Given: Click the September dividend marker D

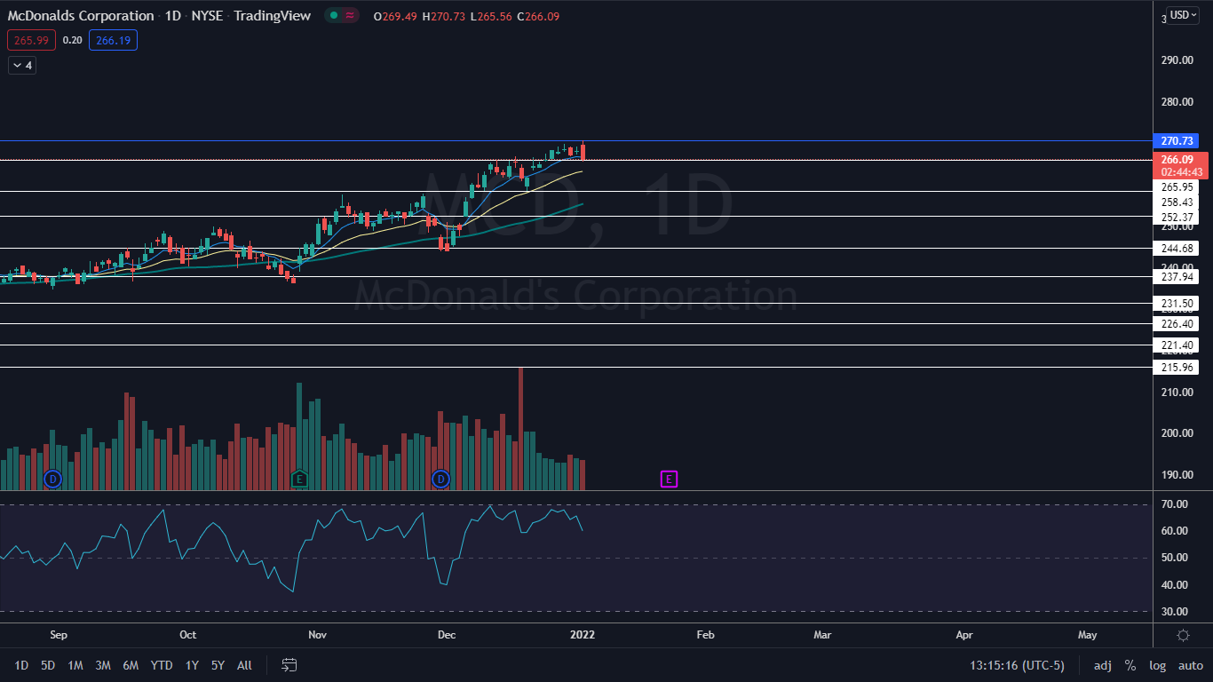Looking at the screenshot, I should (52, 480).
